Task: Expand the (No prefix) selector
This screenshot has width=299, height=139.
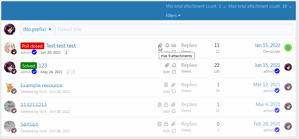Action: pos(38,29)
